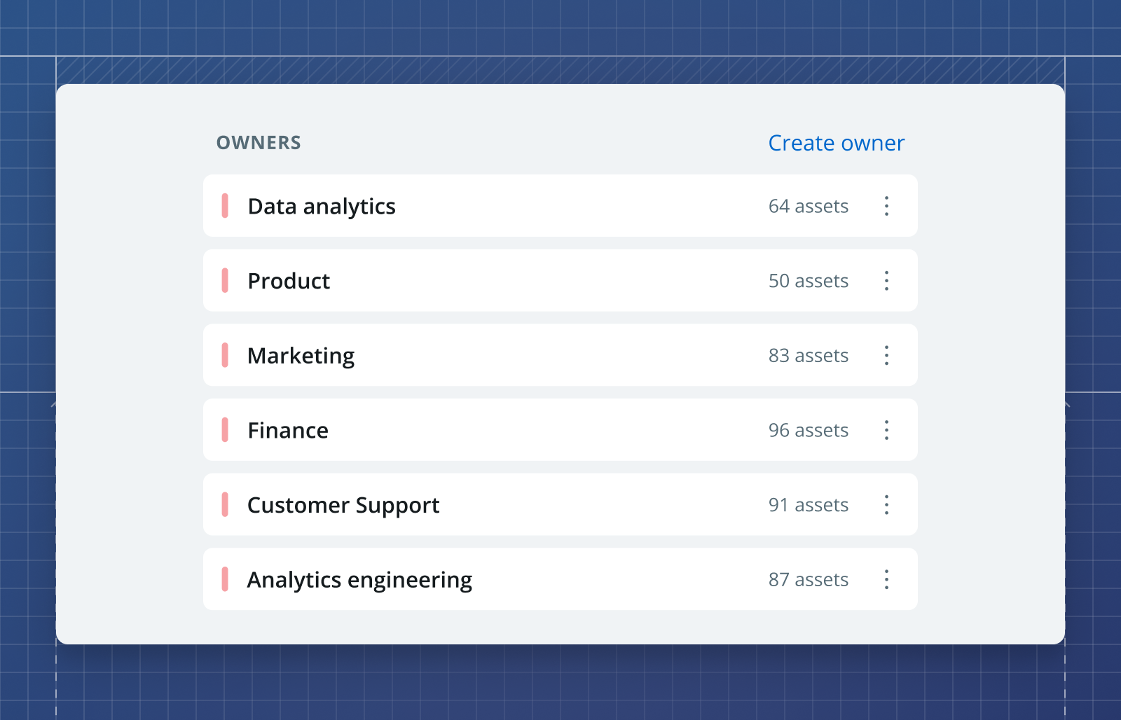Click the OWNERS section heading
The height and width of the screenshot is (720, 1121).
pos(259,143)
